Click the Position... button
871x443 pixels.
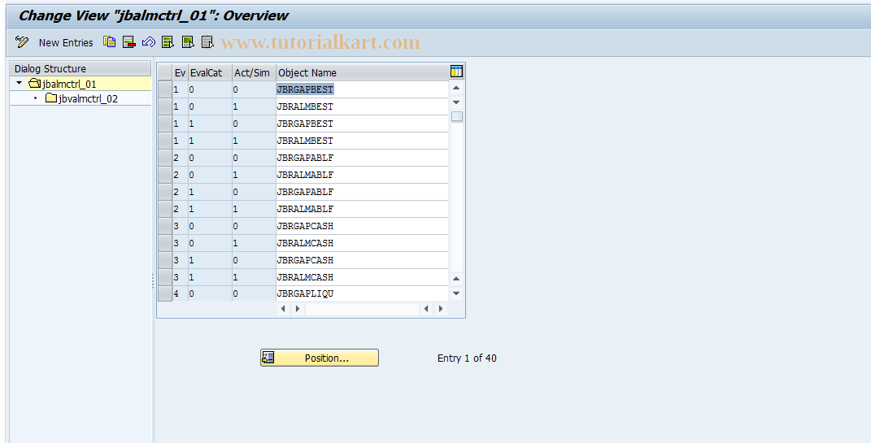pos(320,358)
